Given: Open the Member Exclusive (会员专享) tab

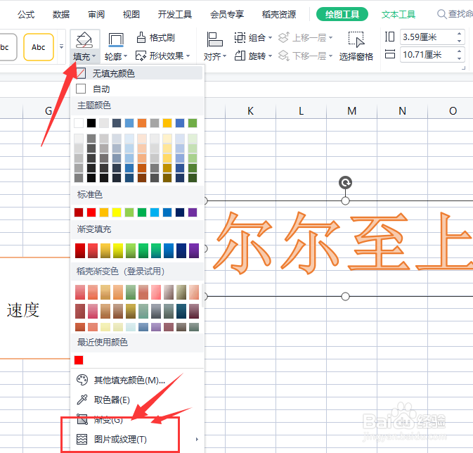Looking at the screenshot, I should (x=227, y=14).
